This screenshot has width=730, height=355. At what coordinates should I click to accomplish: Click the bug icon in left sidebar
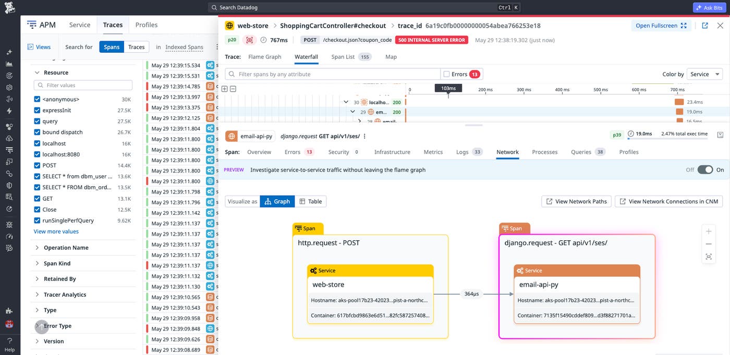point(9,225)
